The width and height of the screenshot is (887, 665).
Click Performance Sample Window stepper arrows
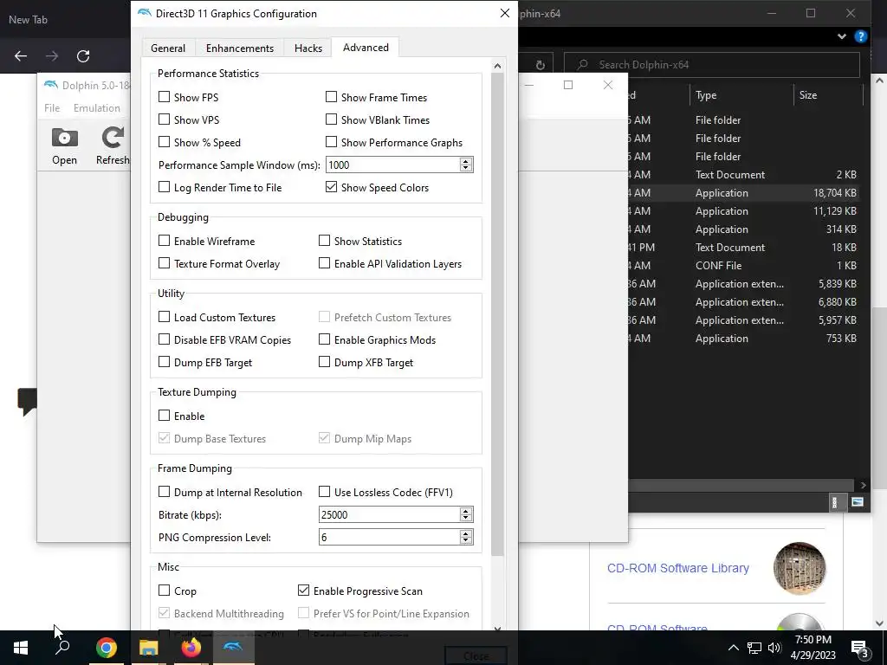[465, 165]
